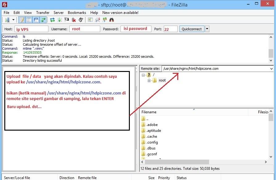Click Status queue column header
Screen dimensions: 276x180
(x=198, y=178)
